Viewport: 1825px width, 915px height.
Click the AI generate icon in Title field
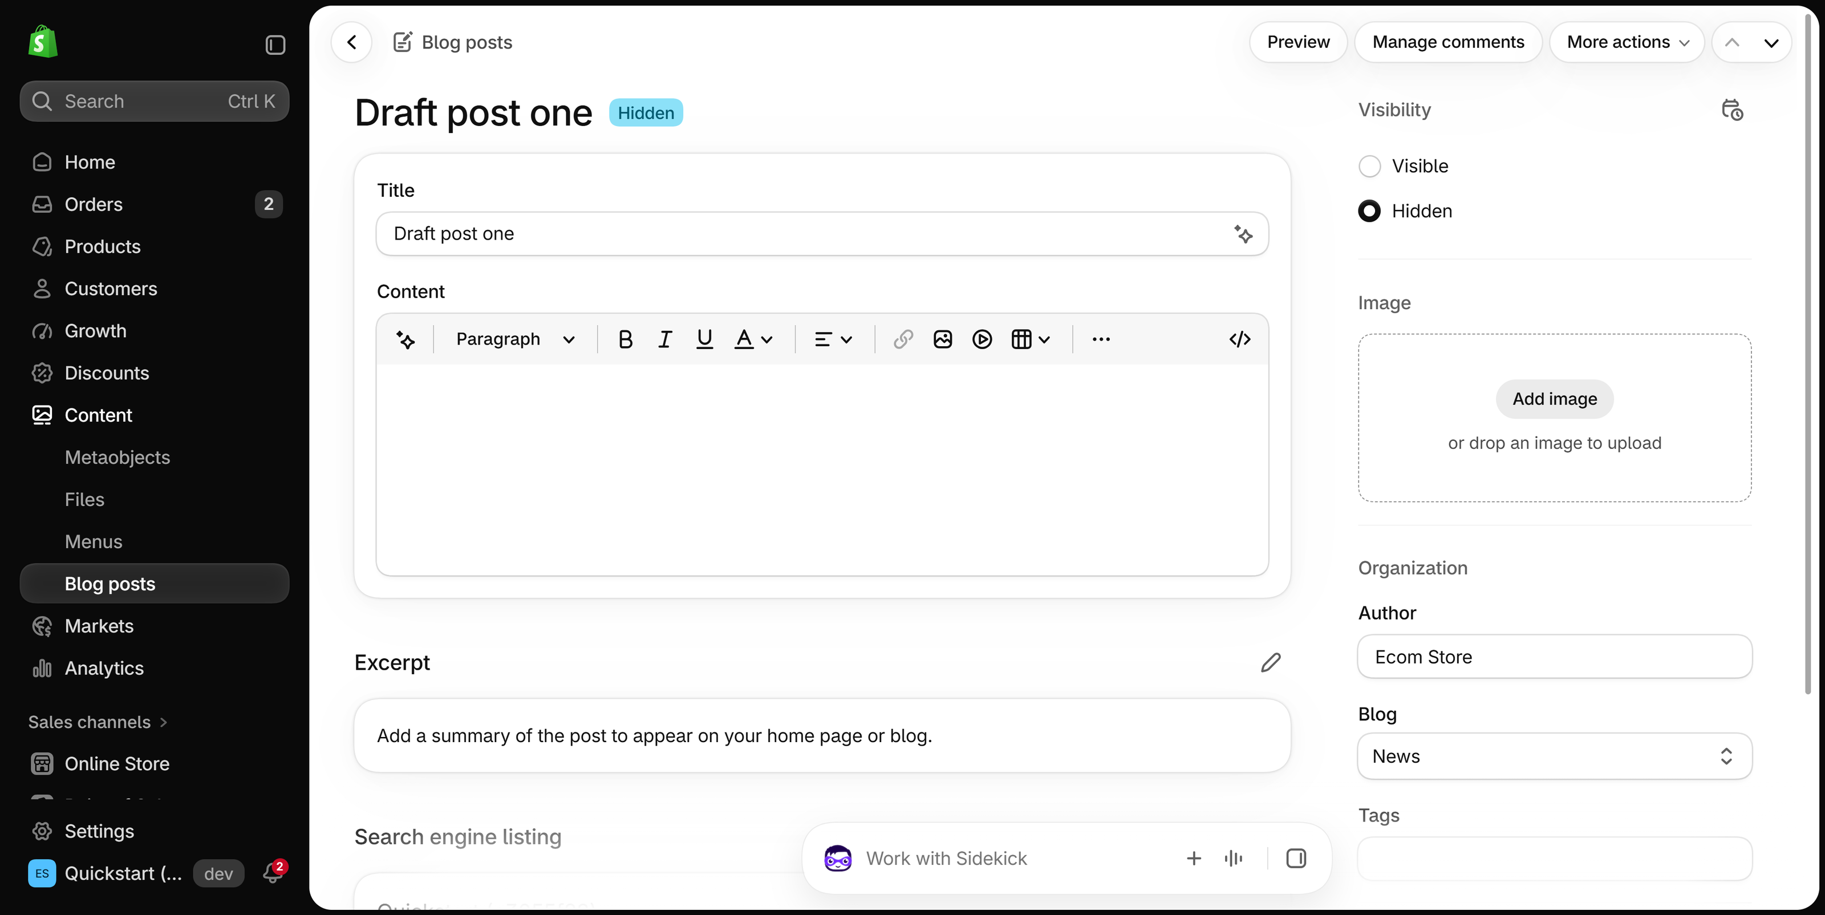(1243, 234)
